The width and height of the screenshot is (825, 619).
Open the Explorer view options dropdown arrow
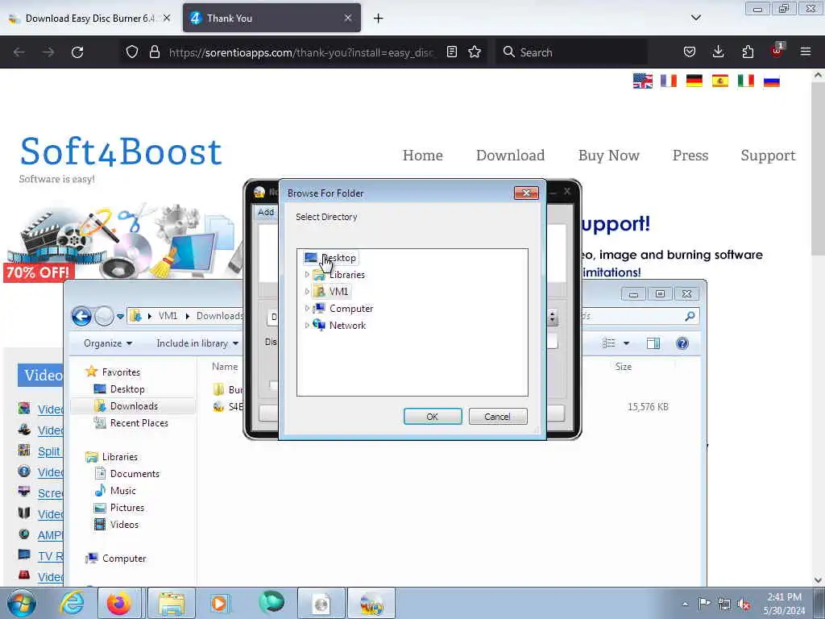pyautogui.click(x=626, y=343)
